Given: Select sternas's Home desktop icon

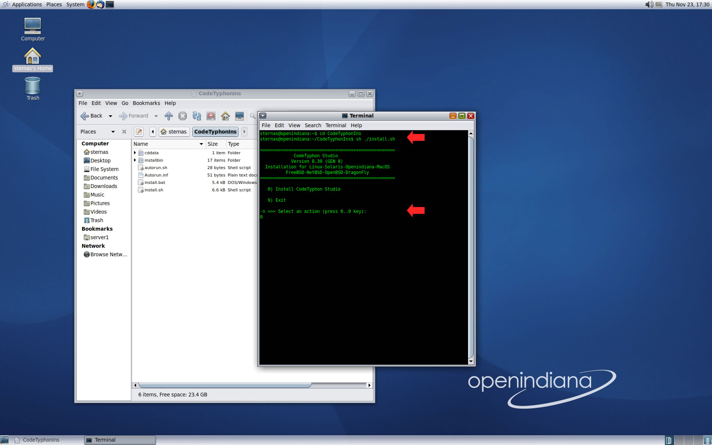Looking at the screenshot, I should pyautogui.click(x=33, y=60).
